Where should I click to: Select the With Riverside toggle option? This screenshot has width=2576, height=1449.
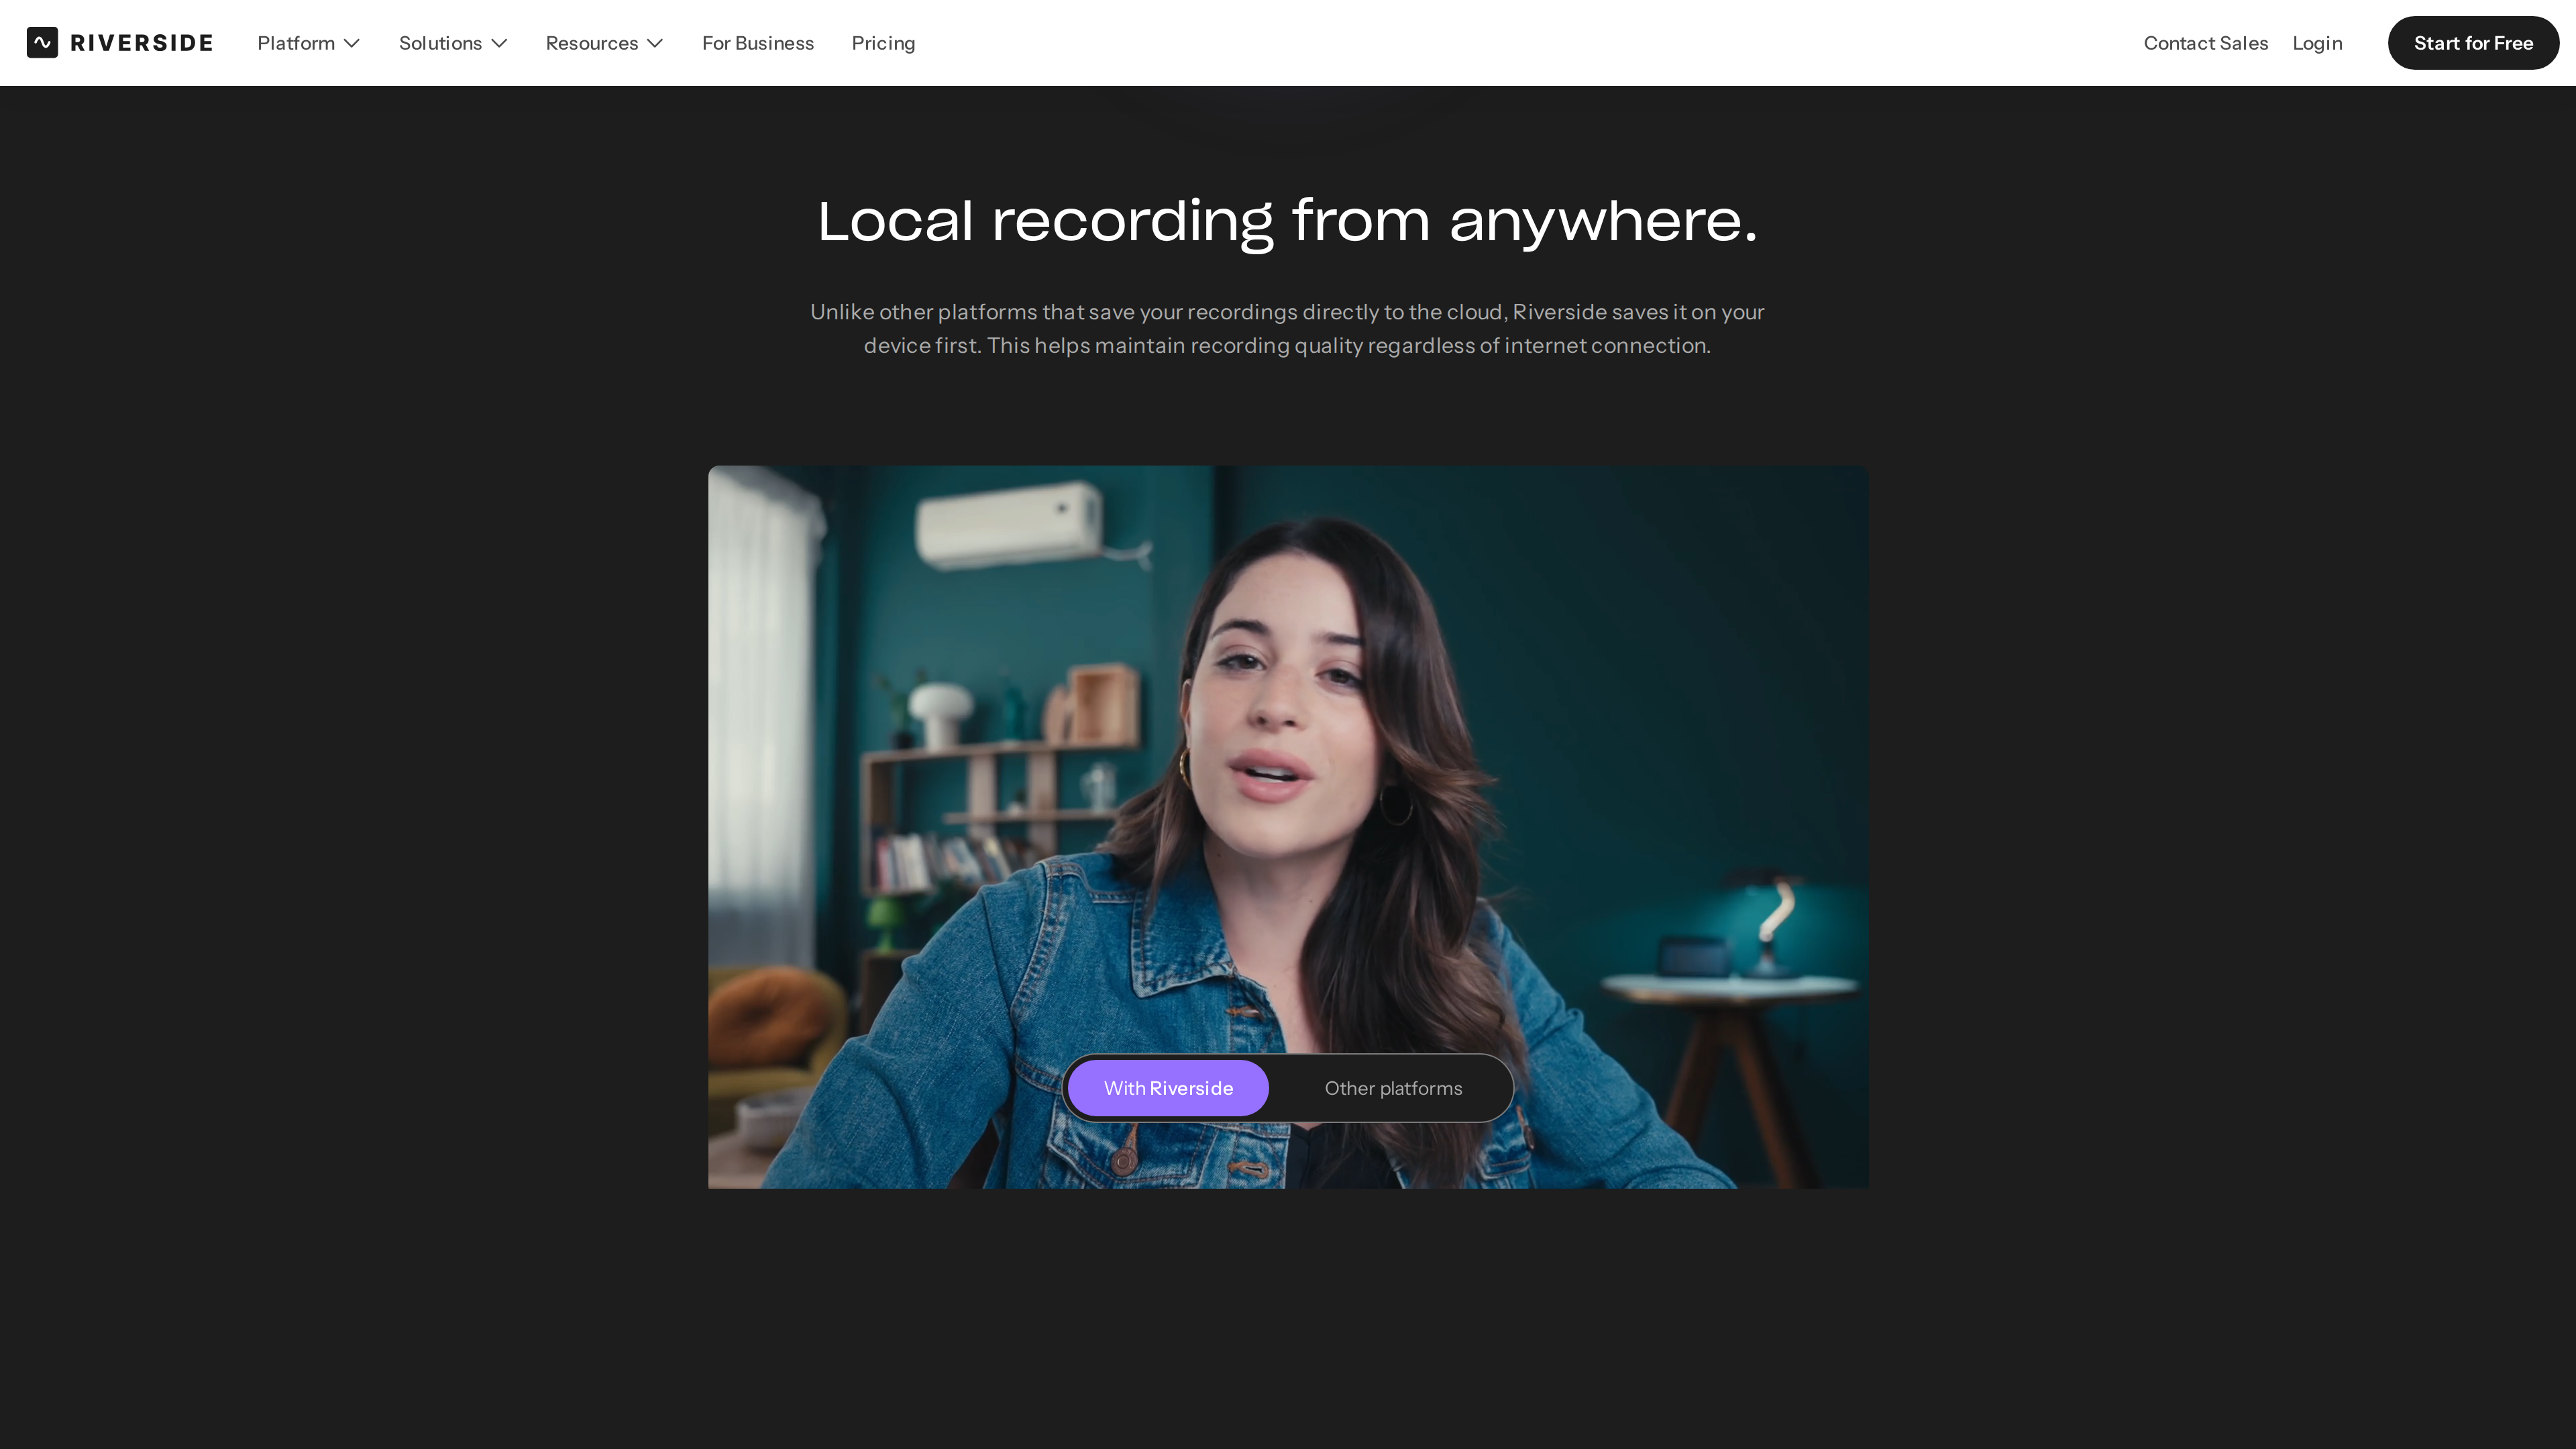pos(1168,1088)
